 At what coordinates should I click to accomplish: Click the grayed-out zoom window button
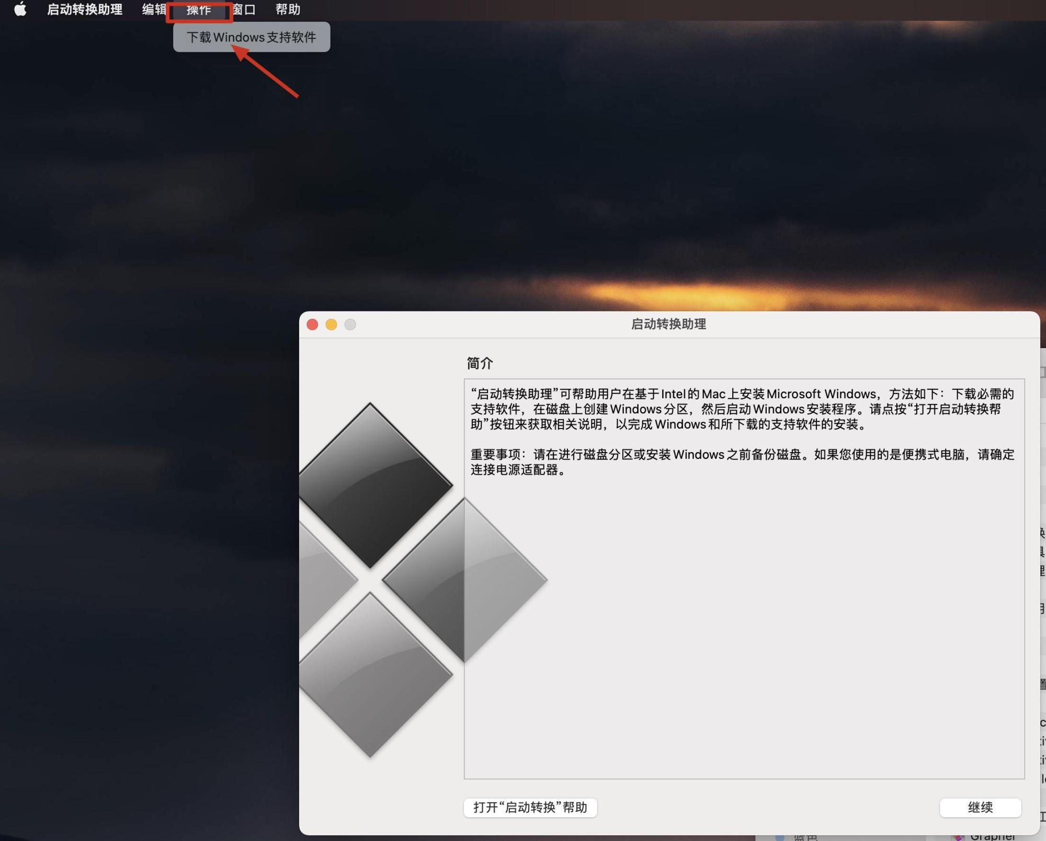tap(350, 325)
